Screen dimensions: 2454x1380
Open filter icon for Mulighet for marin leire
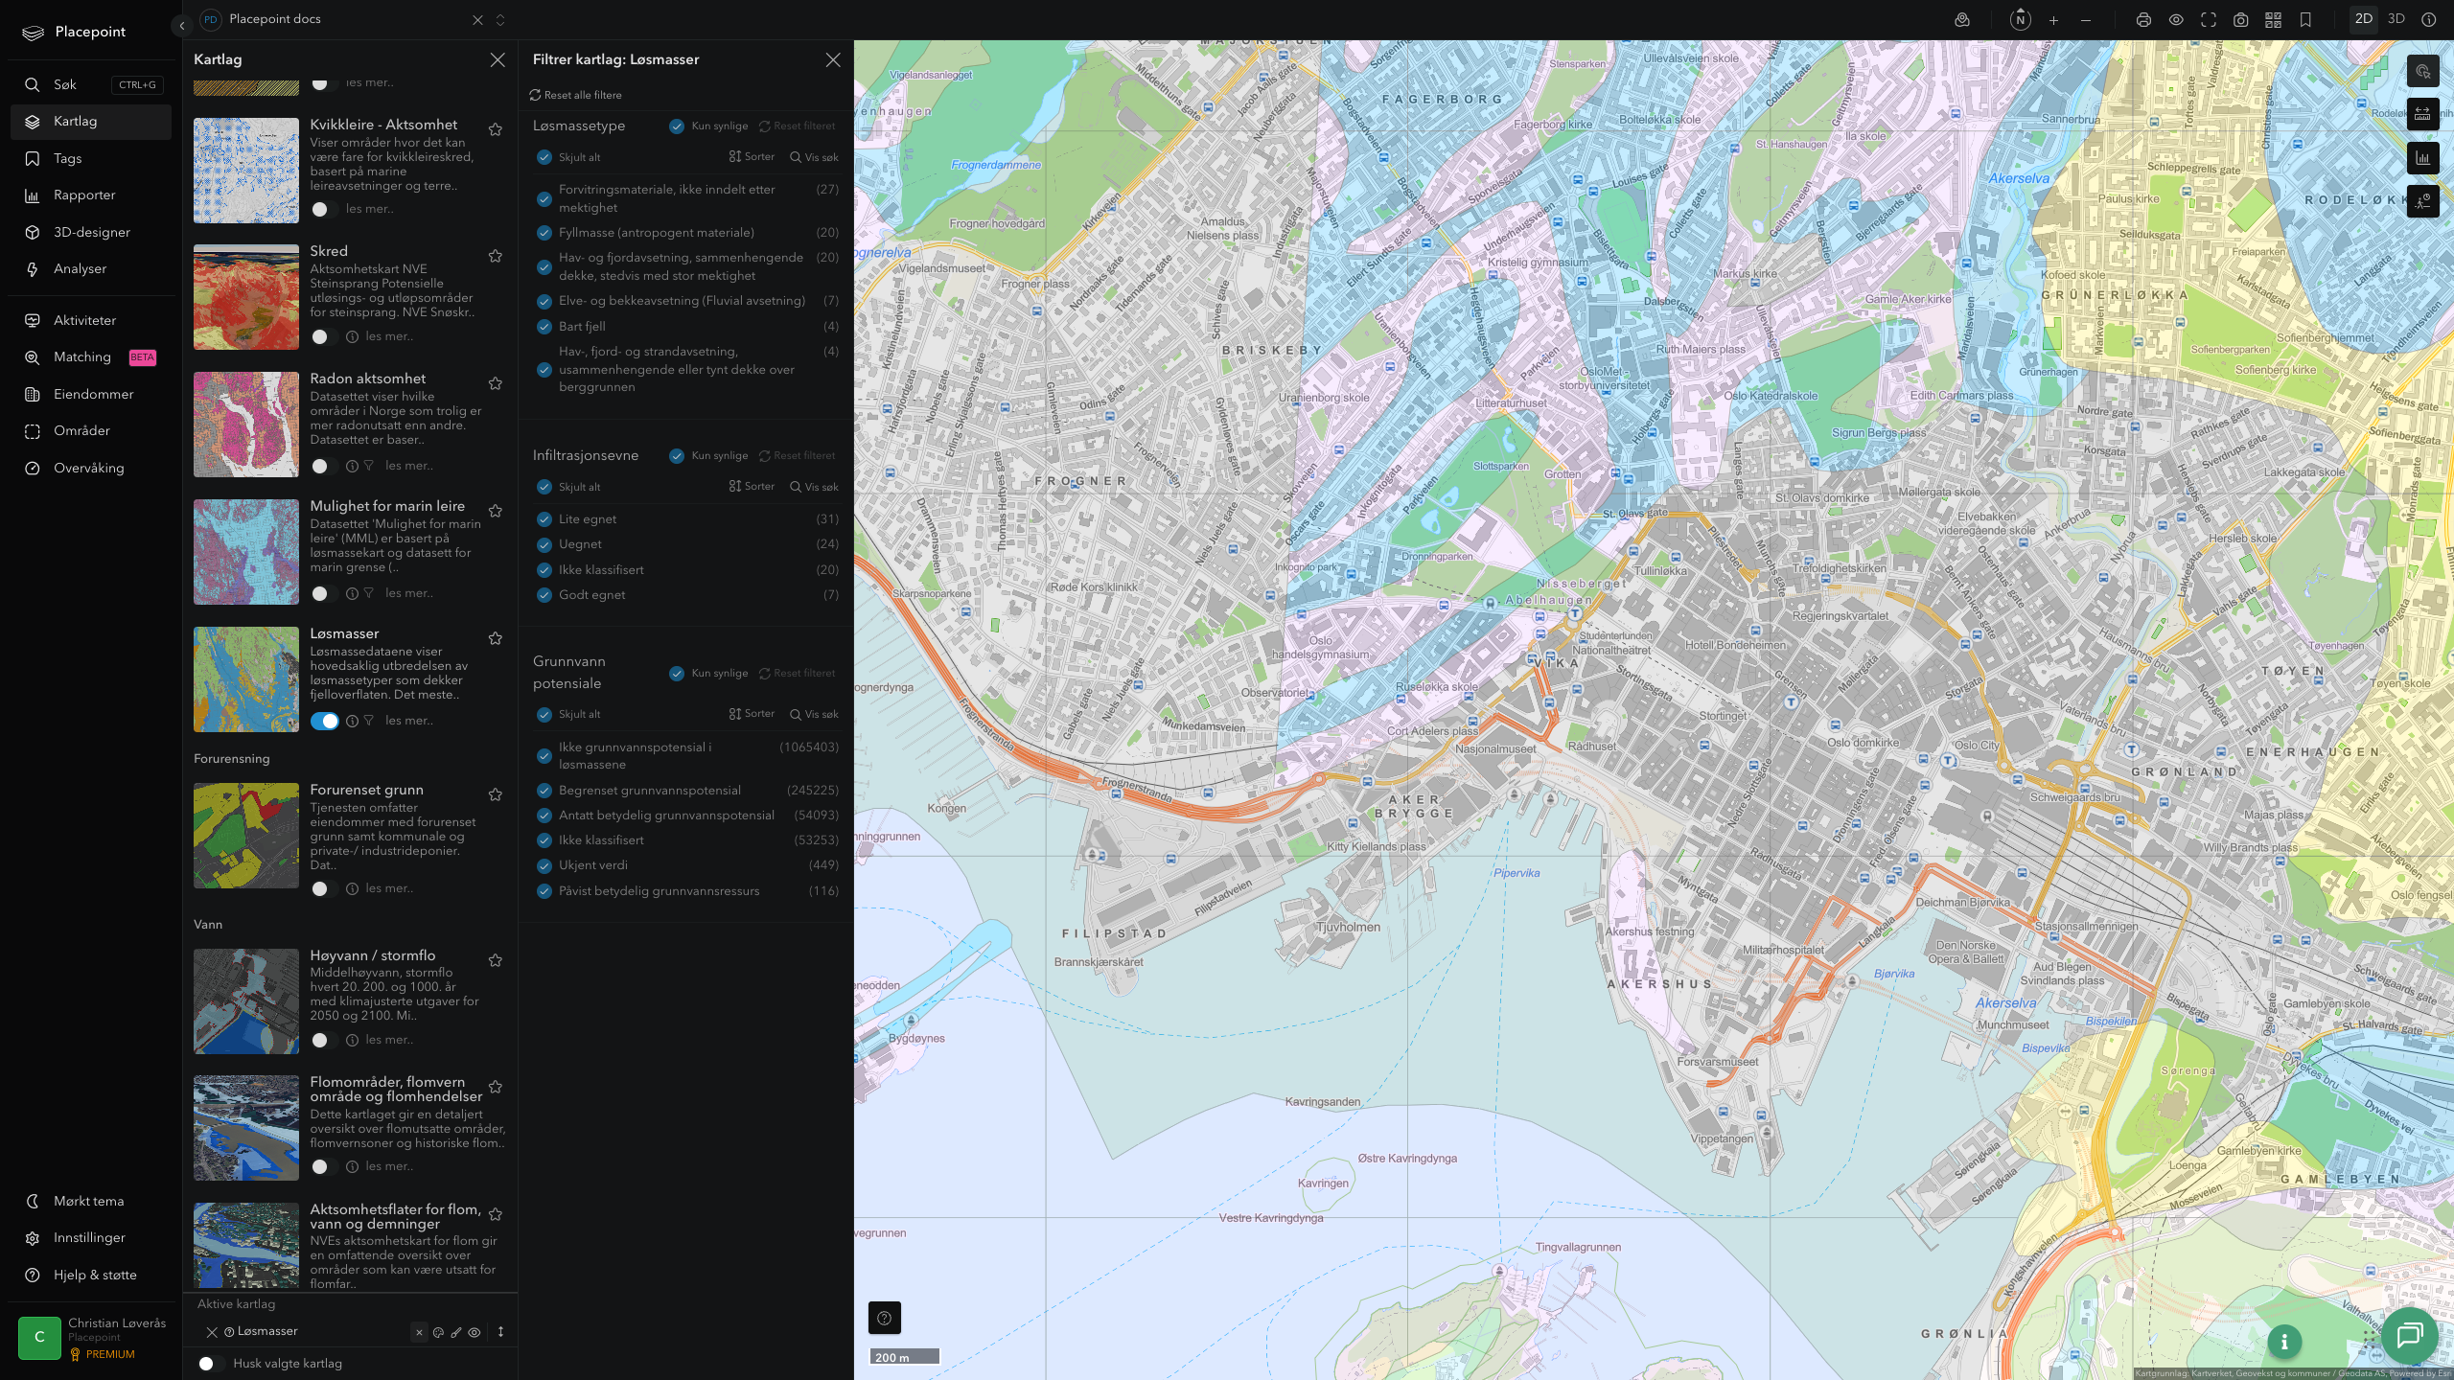[x=369, y=593]
